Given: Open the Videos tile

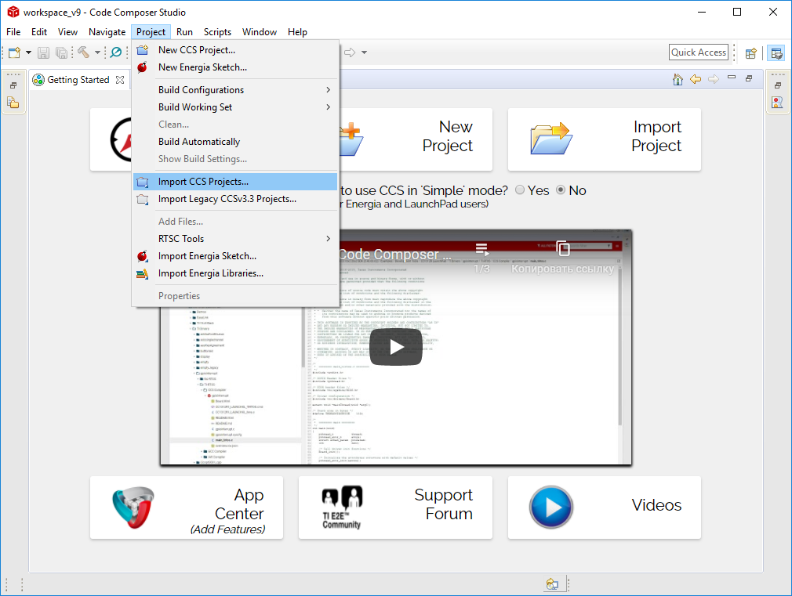Looking at the screenshot, I should pos(604,508).
